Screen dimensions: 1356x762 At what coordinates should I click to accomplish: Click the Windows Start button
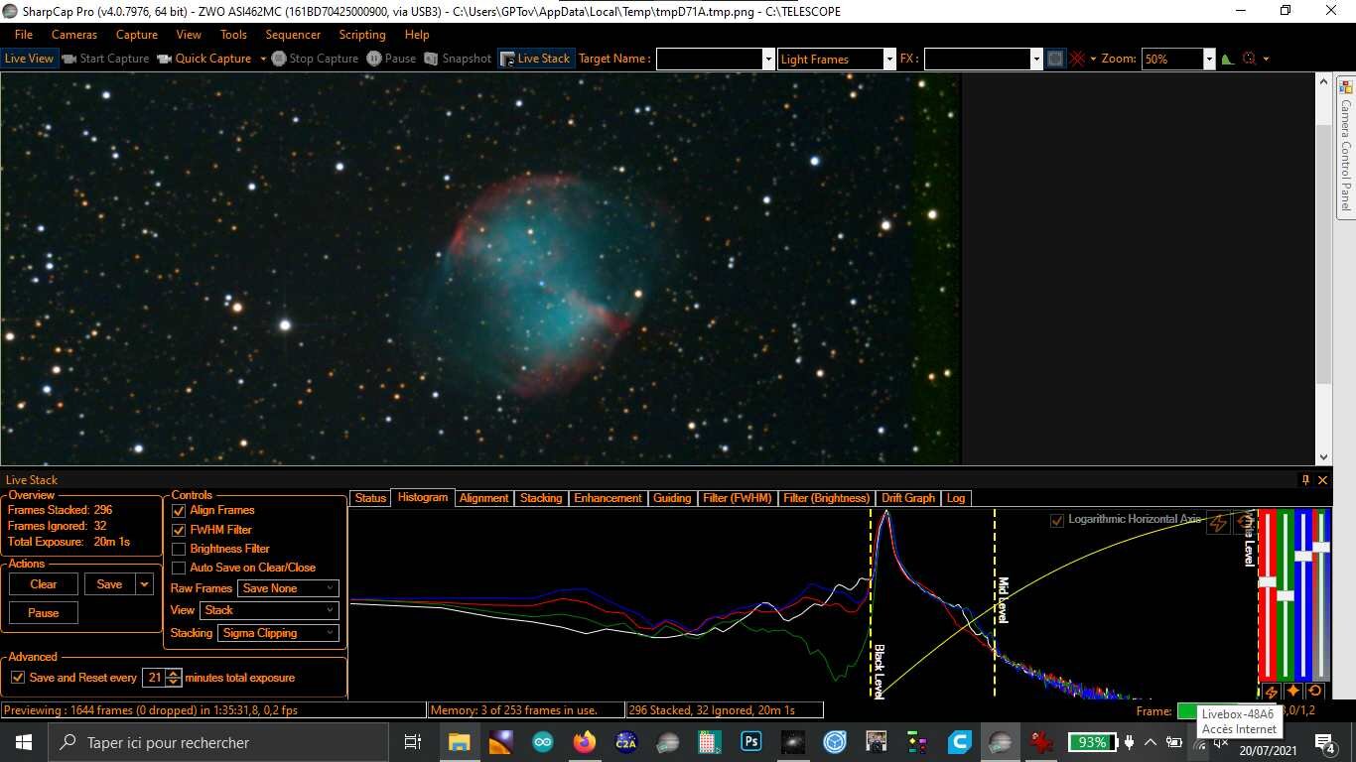click(24, 742)
